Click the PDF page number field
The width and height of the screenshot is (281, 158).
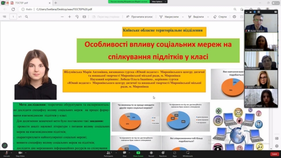13,17
